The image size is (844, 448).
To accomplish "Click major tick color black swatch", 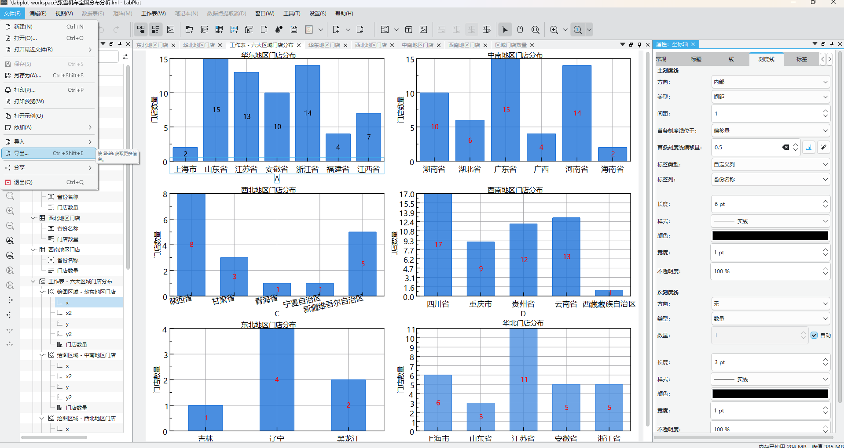I will pyautogui.click(x=771, y=235).
